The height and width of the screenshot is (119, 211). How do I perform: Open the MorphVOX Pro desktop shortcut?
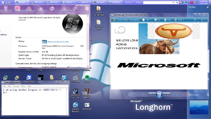[x=75, y=94]
